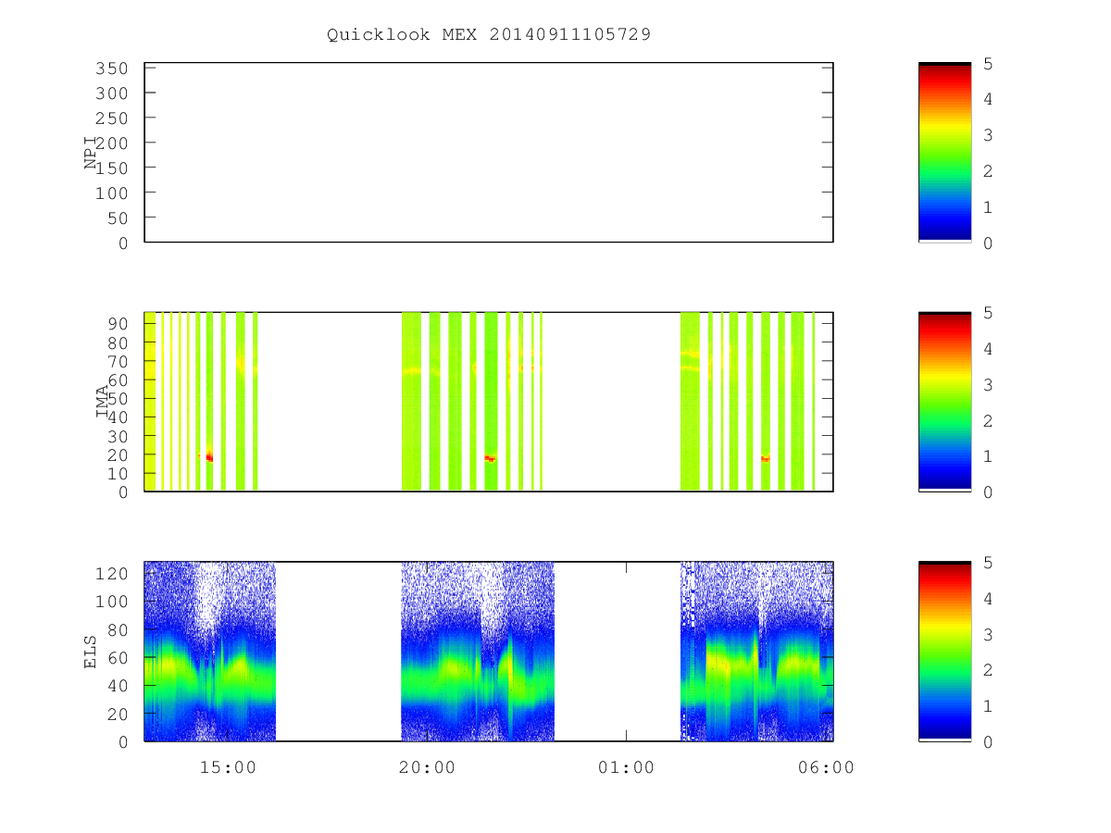Select the NPI axis label
1111x833 pixels.
(91, 153)
